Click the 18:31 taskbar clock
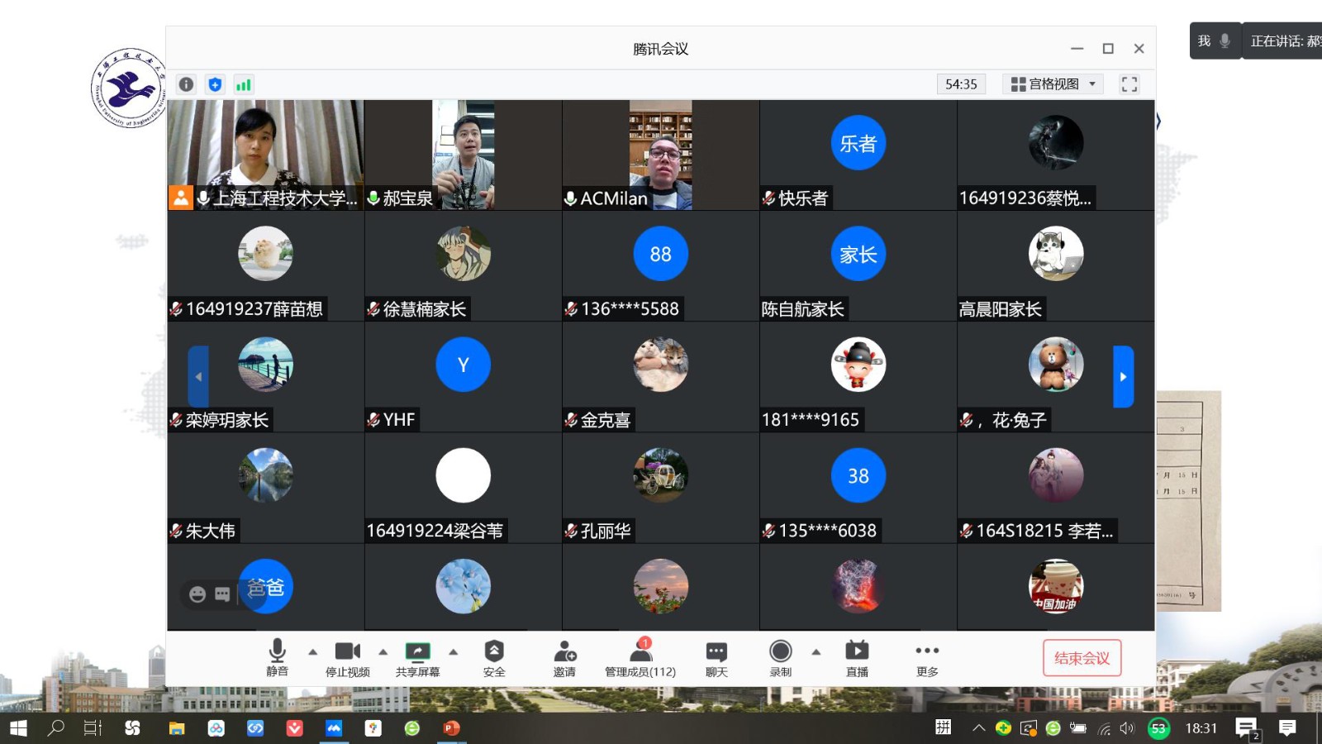The image size is (1322, 744). click(1201, 727)
